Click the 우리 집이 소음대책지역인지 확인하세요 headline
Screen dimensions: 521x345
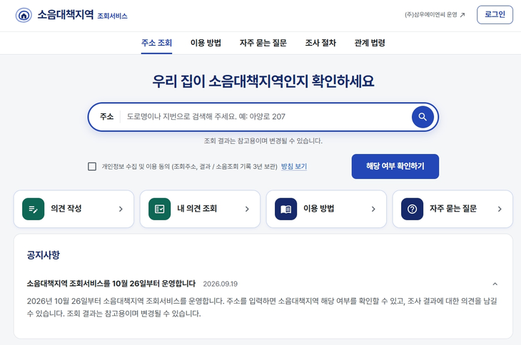(263, 81)
